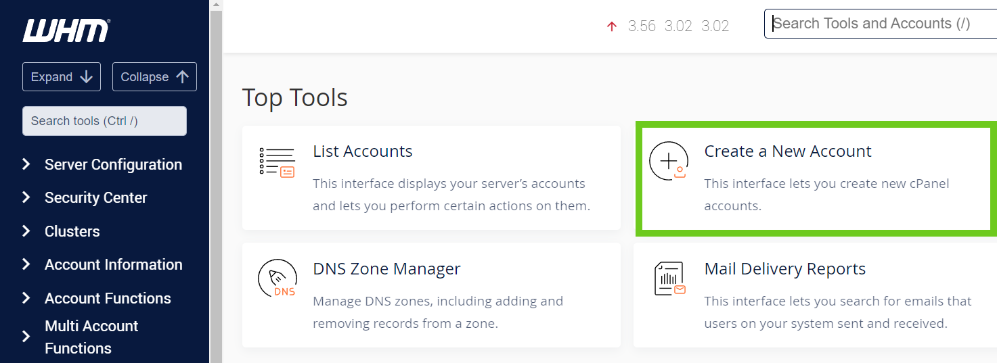The width and height of the screenshot is (997, 363).
Task: Click the Create a New Account plus icon
Action: tap(668, 162)
